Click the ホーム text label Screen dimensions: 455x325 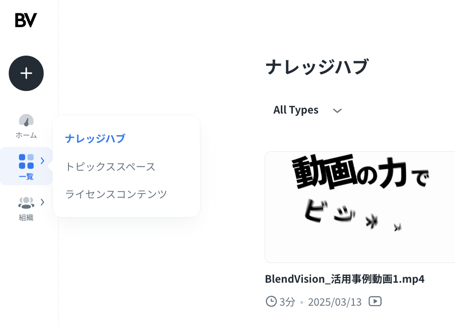coord(26,135)
